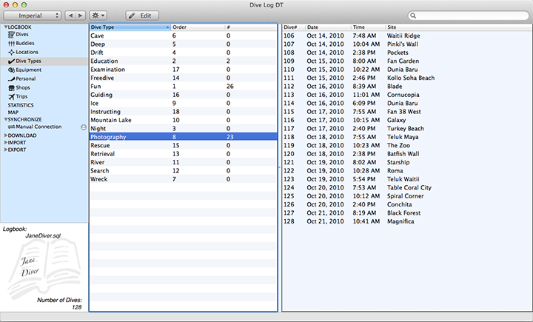Open the STATISTICS view

(x=21, y=105)
